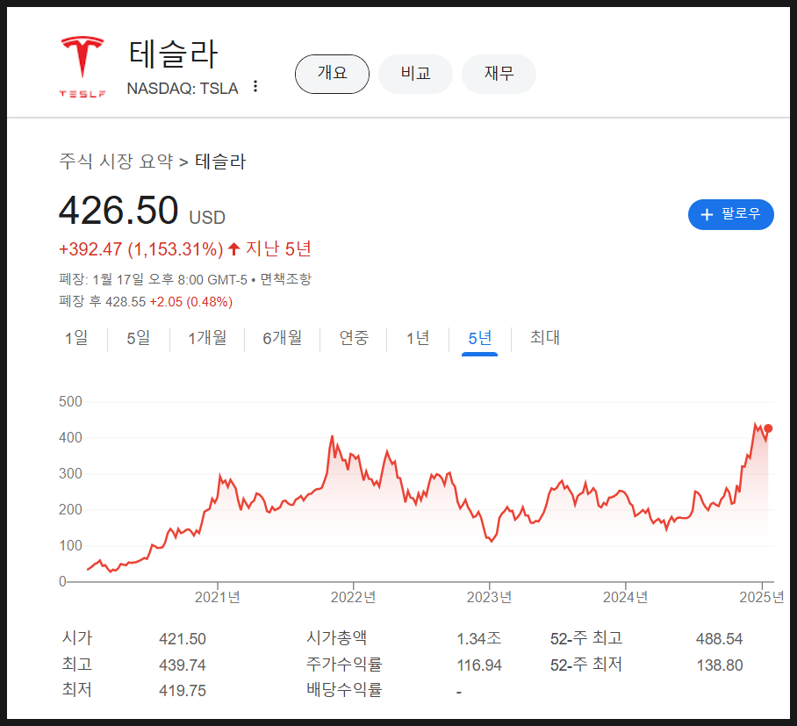Click the 52-주 최저 value 138.80
Viewport: 797px width, 726px height.
tap(719, 665)
